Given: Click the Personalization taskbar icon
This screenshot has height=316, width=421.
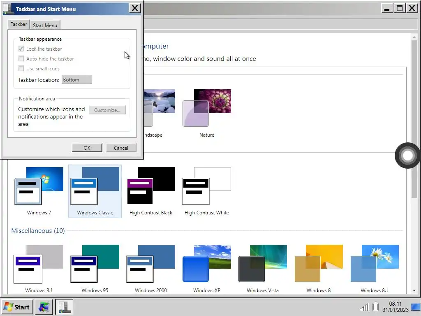Looking at the screenshot, I should 44,307.
